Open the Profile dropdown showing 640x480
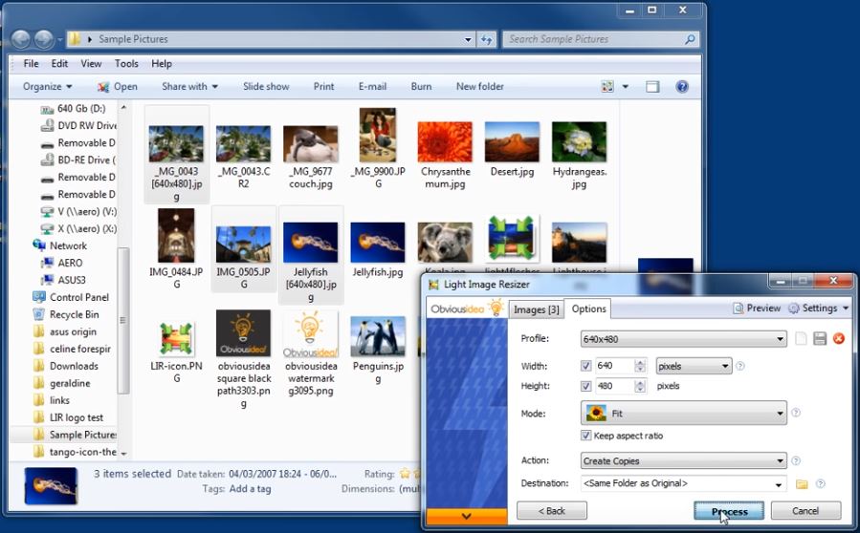Image resolution: width=860 pixels, height=533 pixels. [683, 339]
